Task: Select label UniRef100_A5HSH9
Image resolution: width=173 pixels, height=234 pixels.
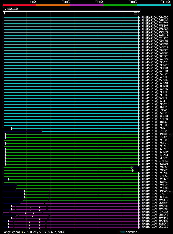Action: point(155,80)
